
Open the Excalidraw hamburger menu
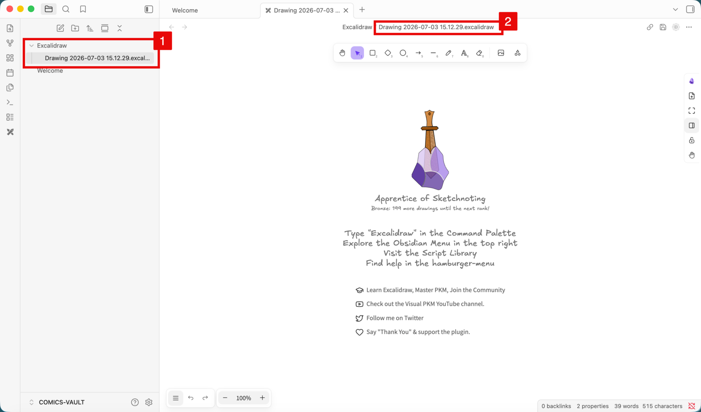click(x=176, y=398)
